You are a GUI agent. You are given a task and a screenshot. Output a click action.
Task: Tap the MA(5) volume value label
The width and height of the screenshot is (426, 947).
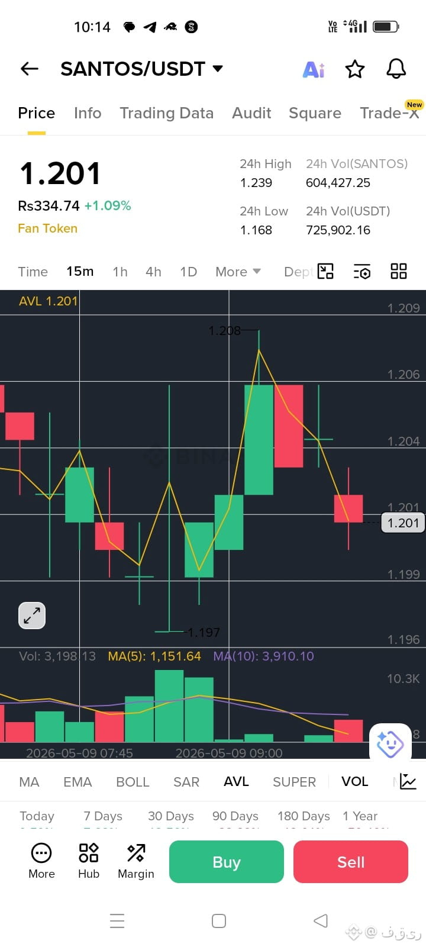154,656
